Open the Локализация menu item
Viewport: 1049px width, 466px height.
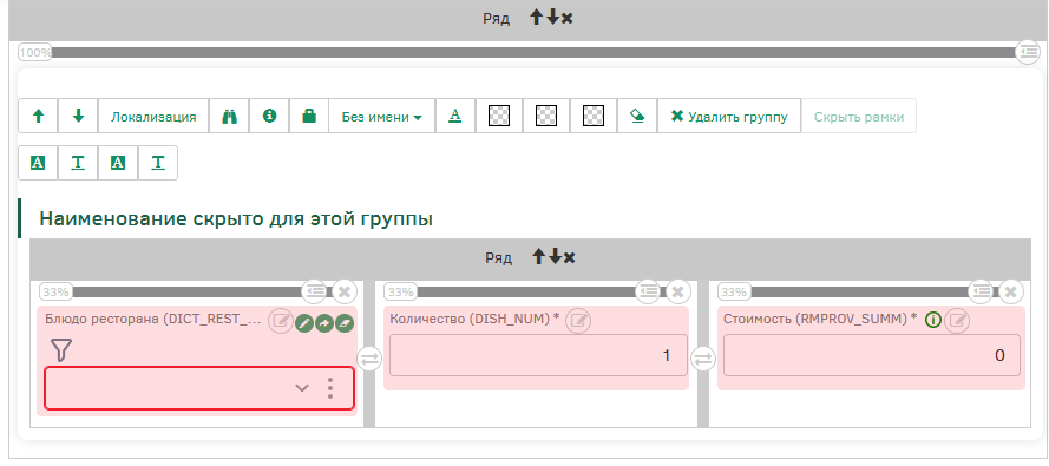pyautogui.click(x=153, y=117)
